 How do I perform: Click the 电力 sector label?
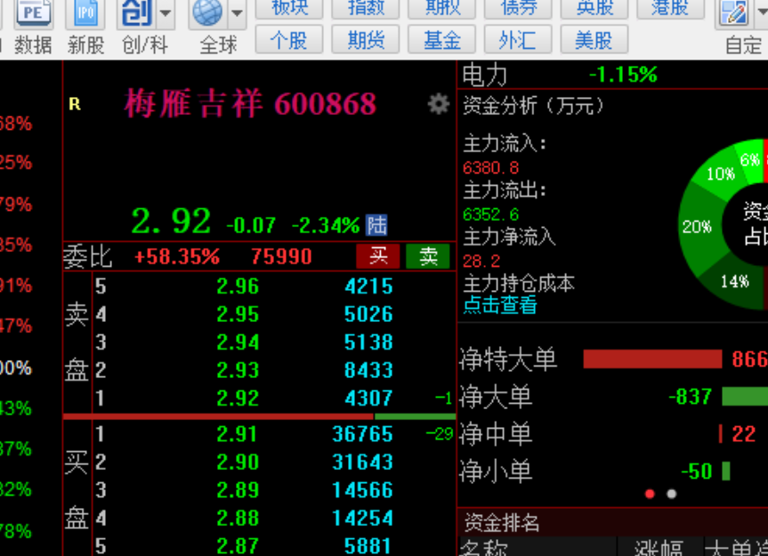click(484, 76)
